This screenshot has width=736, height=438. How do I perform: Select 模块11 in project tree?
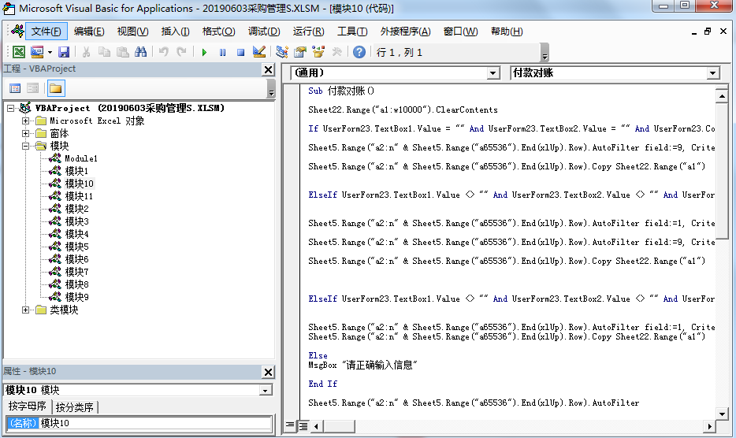(x=79, y=196)
